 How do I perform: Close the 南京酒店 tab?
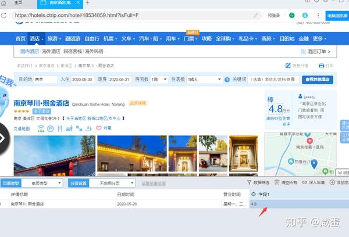point(78,2)
